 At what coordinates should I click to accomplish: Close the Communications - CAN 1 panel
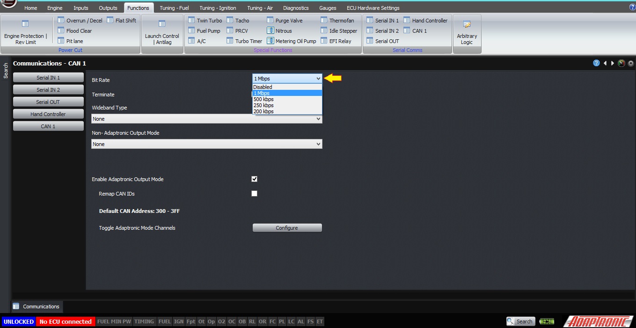(631, 63)
